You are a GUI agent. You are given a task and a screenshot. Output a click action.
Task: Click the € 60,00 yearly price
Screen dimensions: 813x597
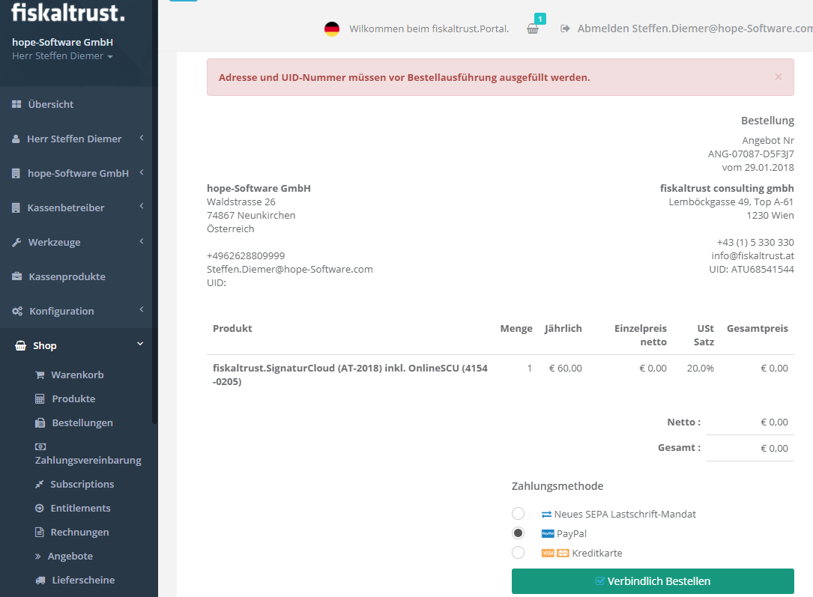click(565, 369)
